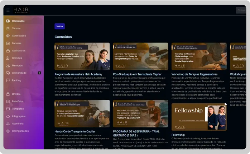The height and width of the screenshot is (154, 250).
Task: Toggle the hamburger menu sidebar
Action: click(8, 10)
